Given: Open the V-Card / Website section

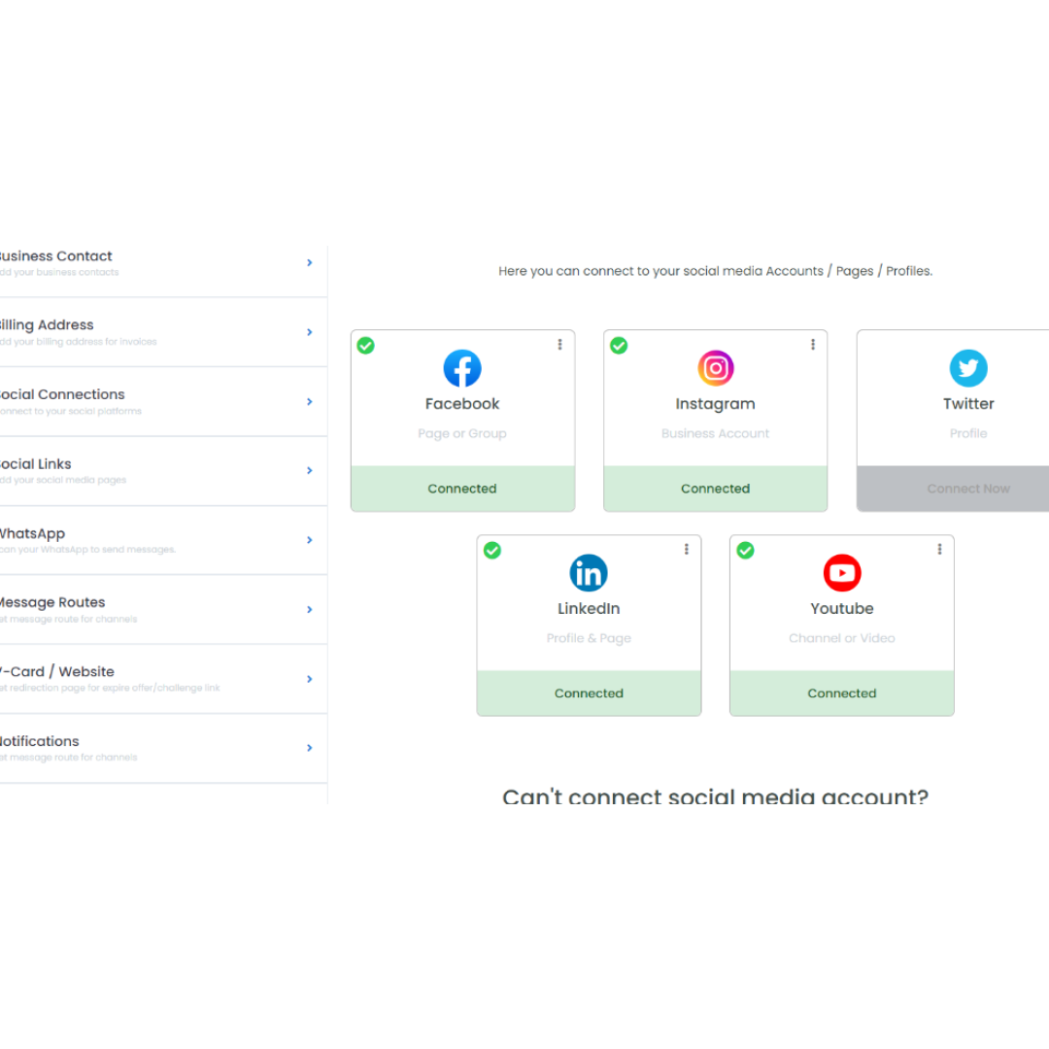Looking at the screenshot, I should point(163,679).
